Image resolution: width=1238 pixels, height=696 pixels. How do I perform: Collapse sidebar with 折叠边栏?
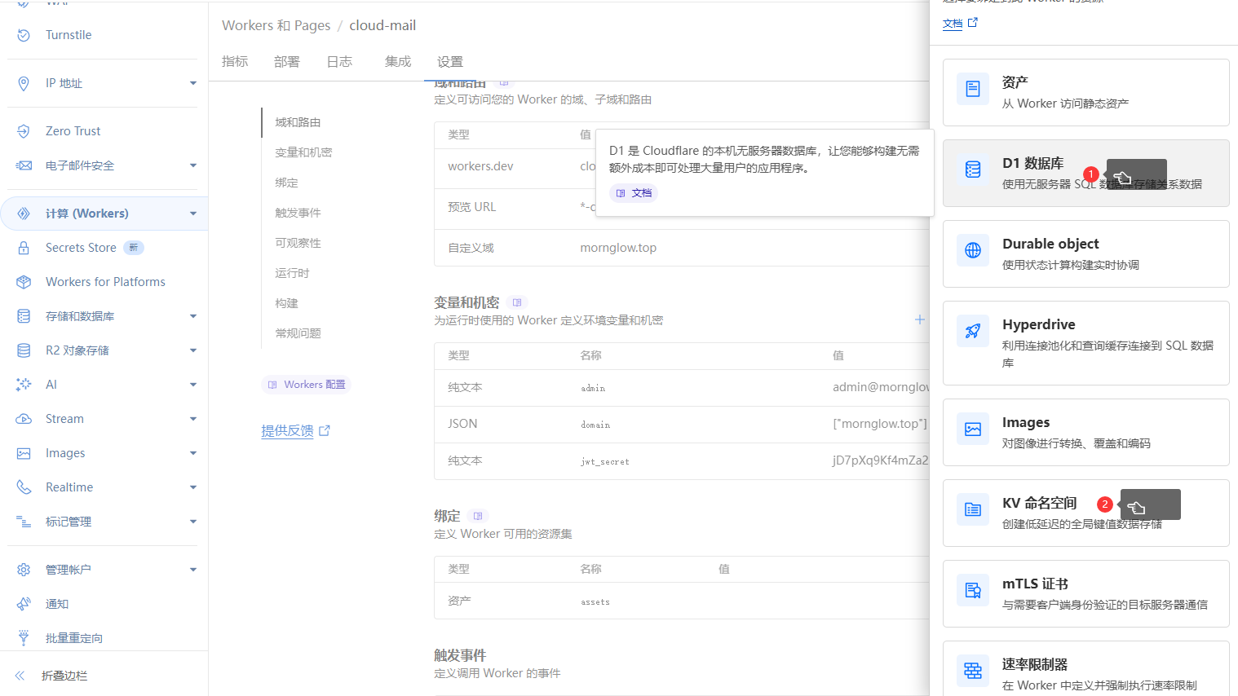coord(64,676)
